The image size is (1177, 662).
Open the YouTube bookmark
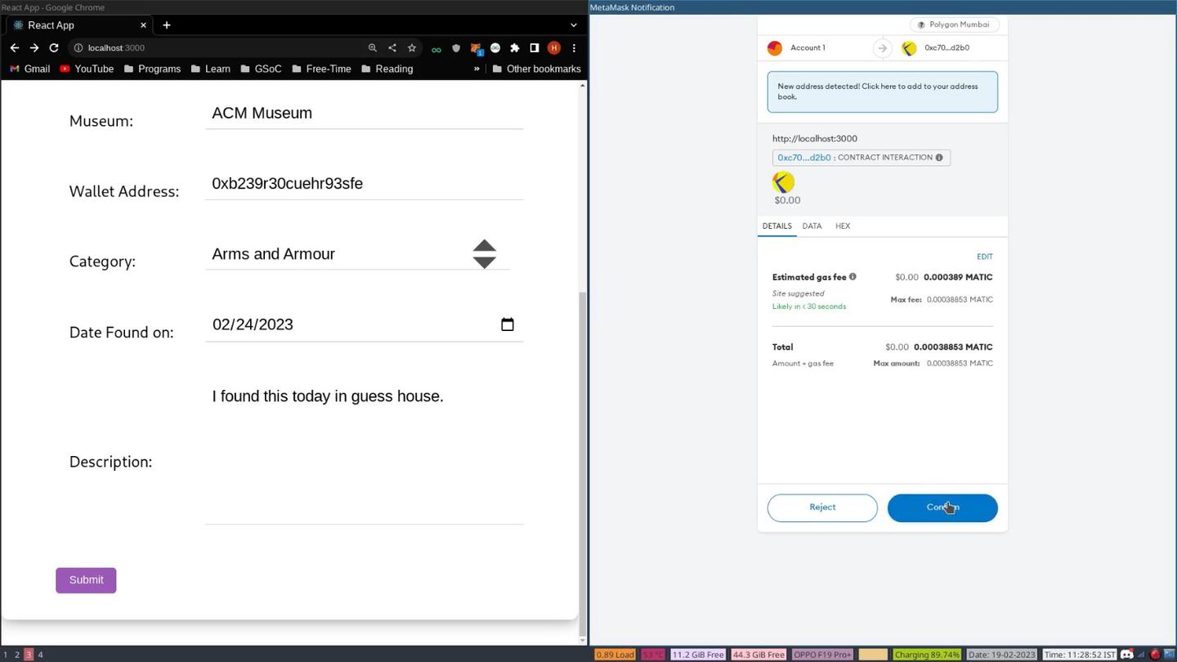pyautogui.click(x=87, y=69)
